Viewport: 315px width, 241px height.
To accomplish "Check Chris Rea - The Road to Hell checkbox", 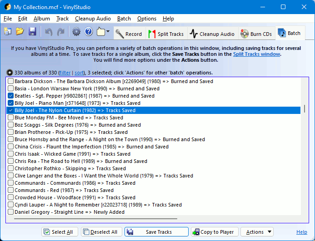I will click(10, 161).
